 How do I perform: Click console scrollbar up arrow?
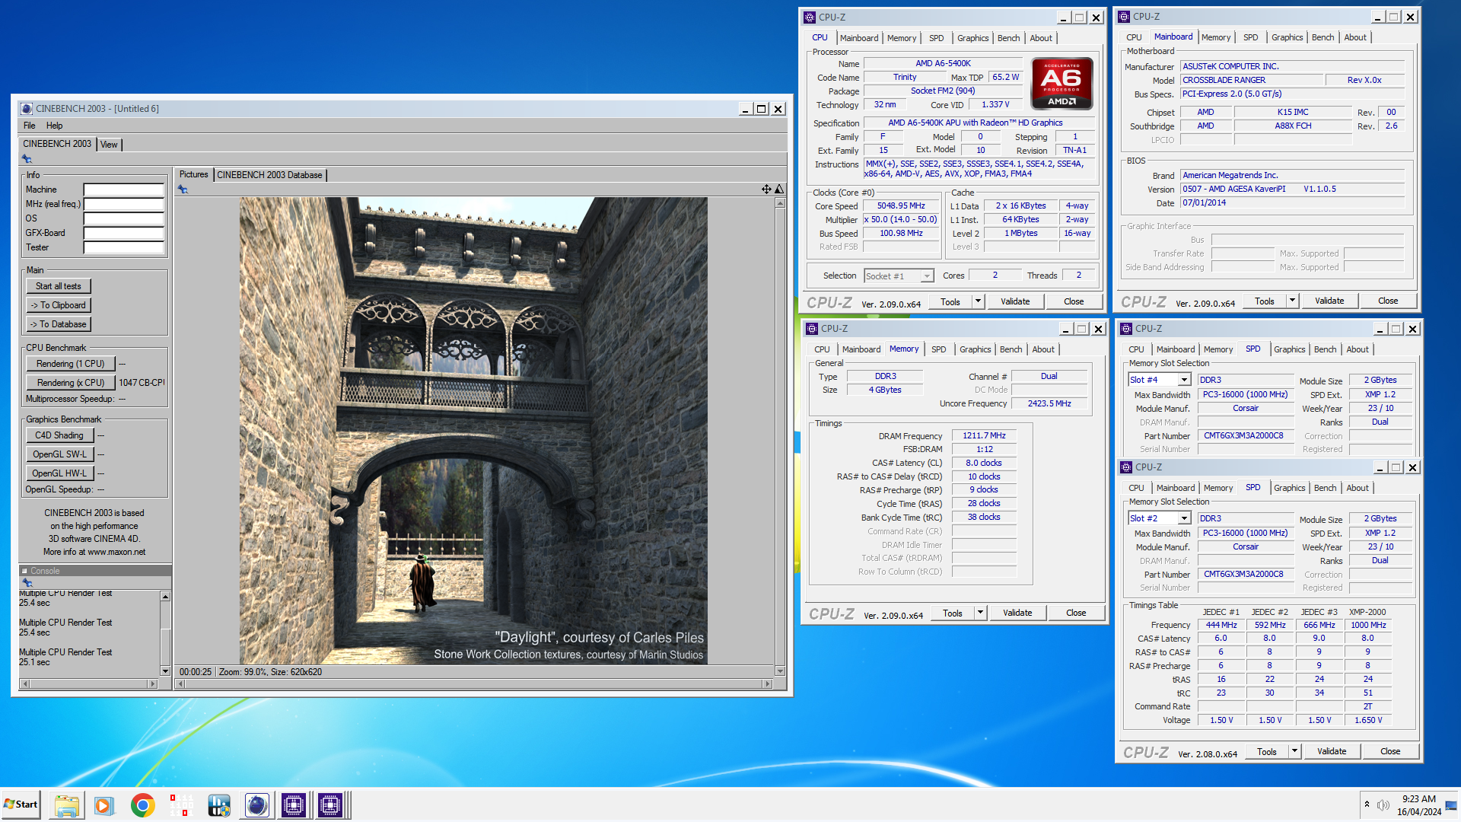165,597
